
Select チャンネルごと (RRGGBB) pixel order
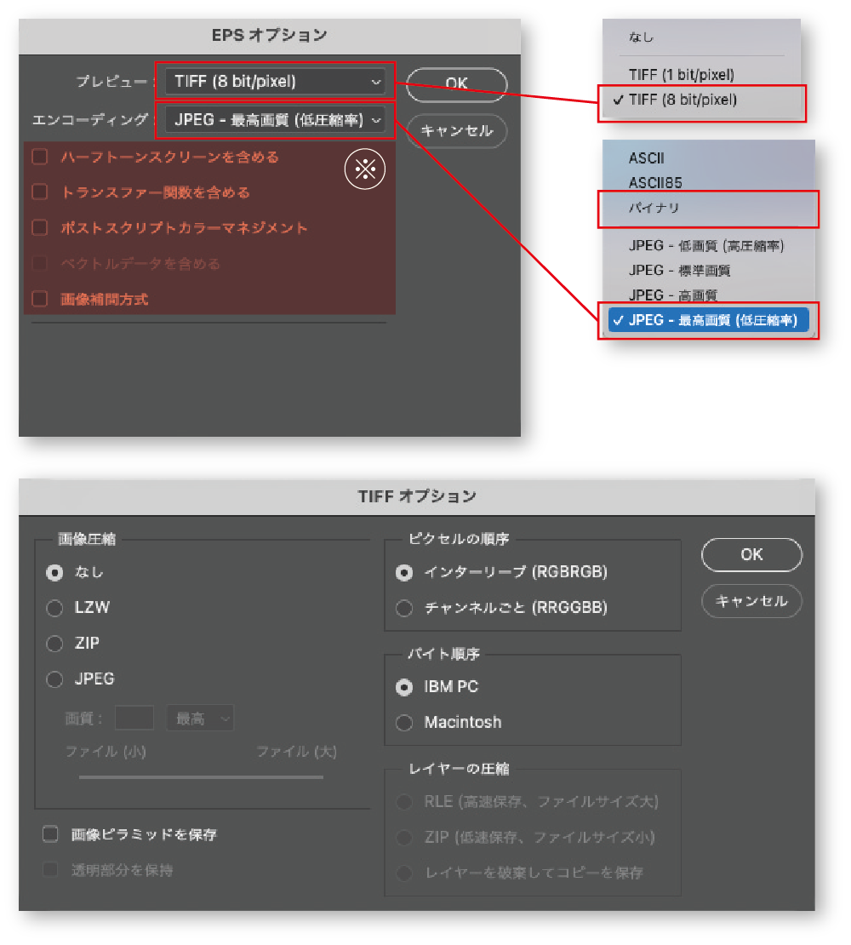pyautogui.click(x=405, y=608)
